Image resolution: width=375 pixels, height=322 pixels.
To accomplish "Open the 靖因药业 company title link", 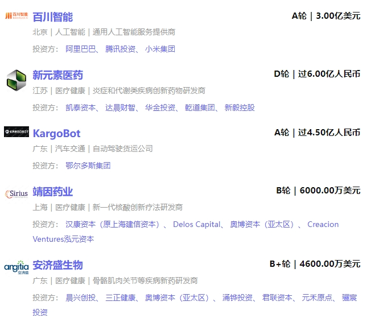I will tap(53, 192).
